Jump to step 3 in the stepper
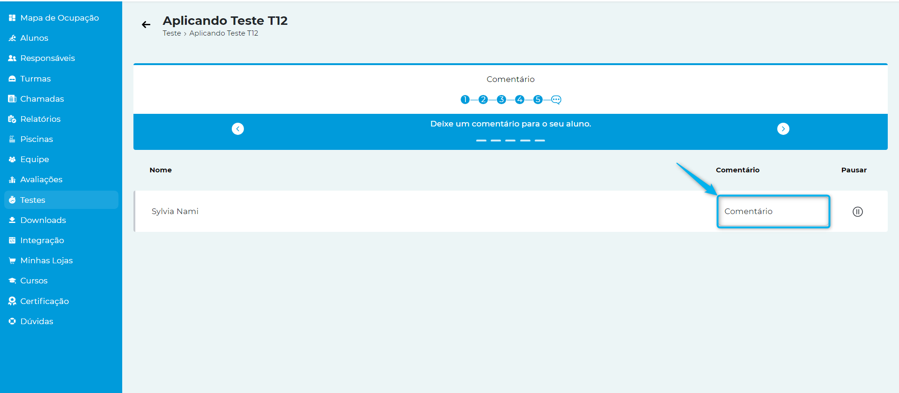This screenshot has width=899, height=393. pyautogui.click(x=501, y=99)
